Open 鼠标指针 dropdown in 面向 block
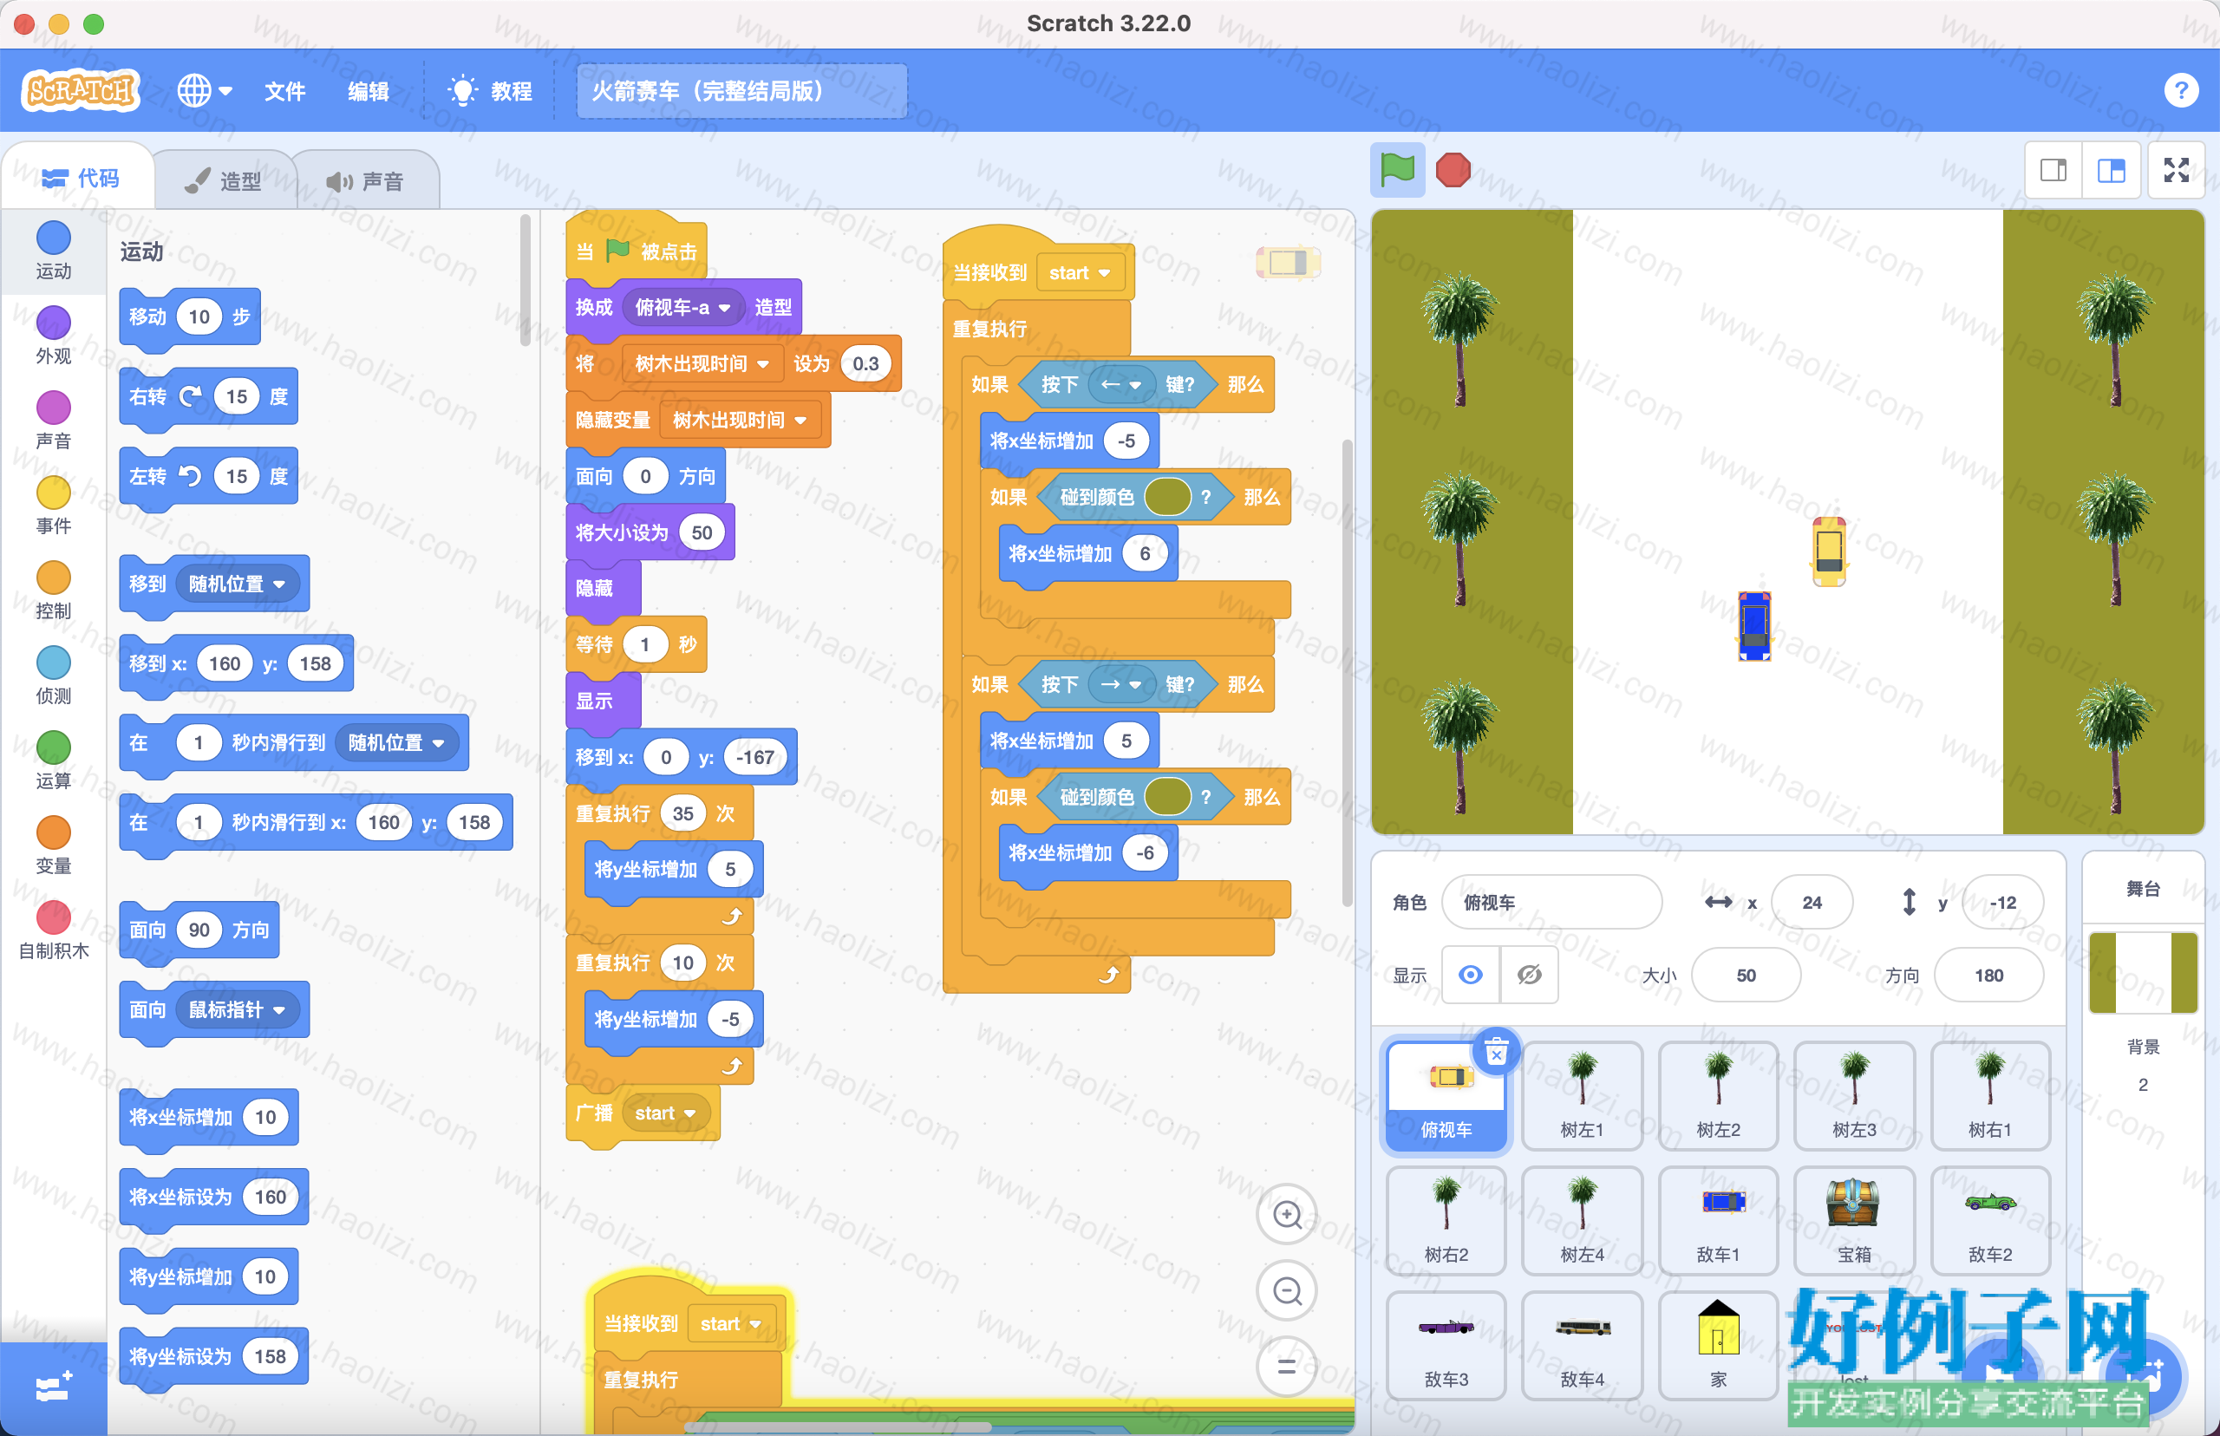 click(x=237, y=1010)
